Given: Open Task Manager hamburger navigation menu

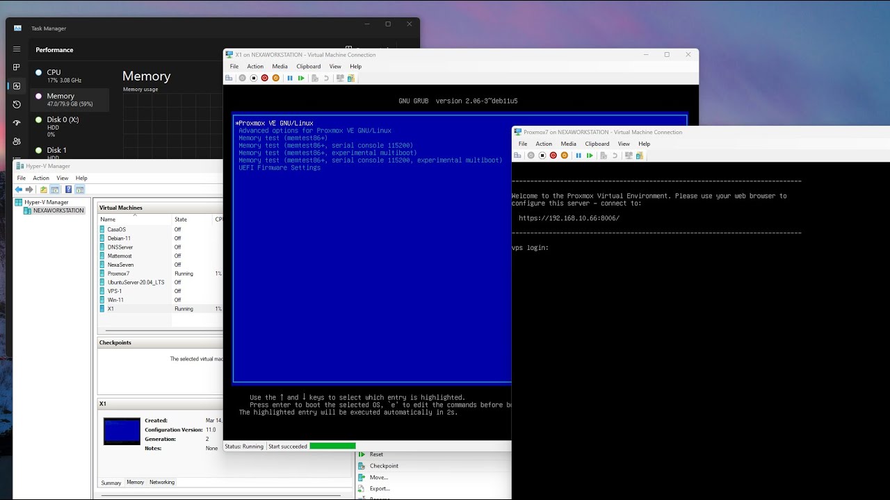Looking at the screenshot, I should [x=17, y=49].
